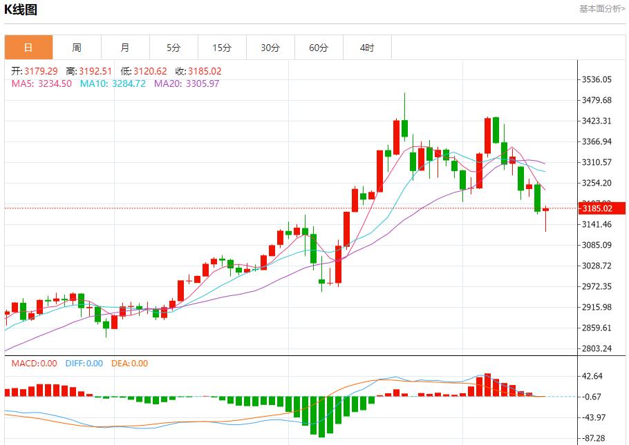The height and width of the screenshot is (445, 629).
Task: Click the red 3185.02 current price tag
Action: (x=597, y=208)
